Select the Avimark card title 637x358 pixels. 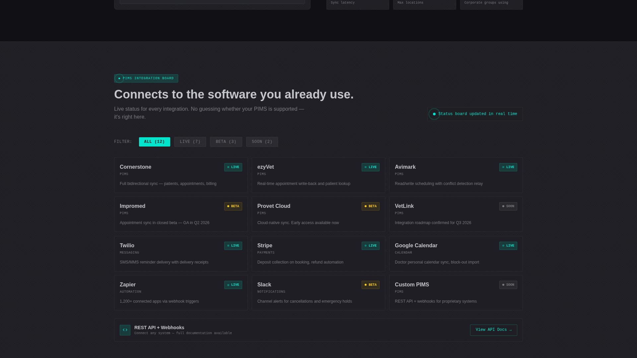(x=405, y=167)
